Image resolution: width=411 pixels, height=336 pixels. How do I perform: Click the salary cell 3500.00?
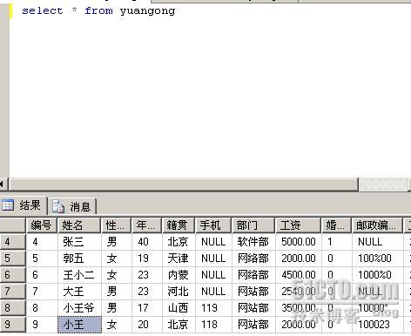click(x=299, y=308)
